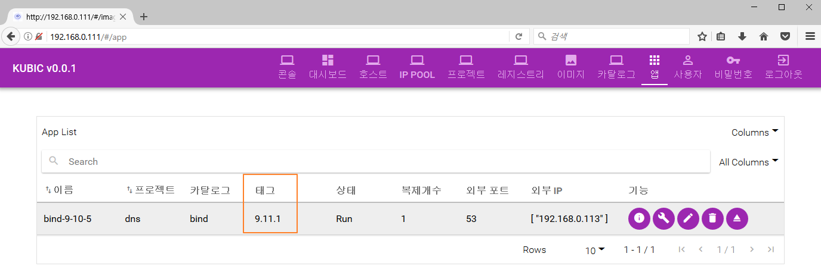Close the 192.168.0.111 browser tab
821x269 pixels.
click(122, 17)
